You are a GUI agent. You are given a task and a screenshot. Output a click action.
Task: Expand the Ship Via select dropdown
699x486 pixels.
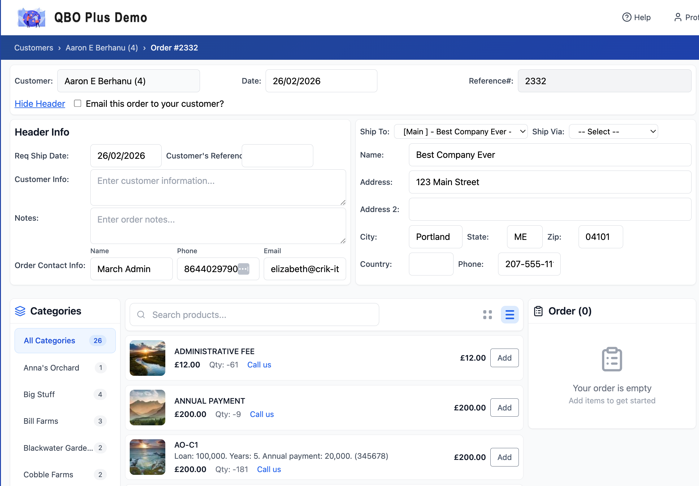613,132
